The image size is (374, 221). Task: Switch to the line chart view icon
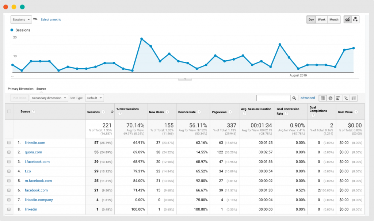347,20
